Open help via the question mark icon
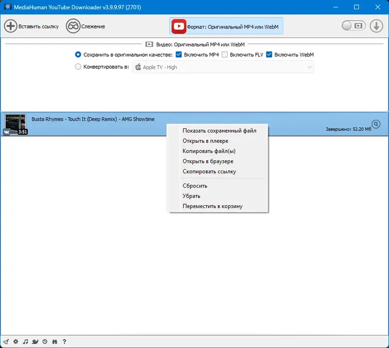This screenshot has width=389, height=348. pyautogui.click(x=64, y=342)
